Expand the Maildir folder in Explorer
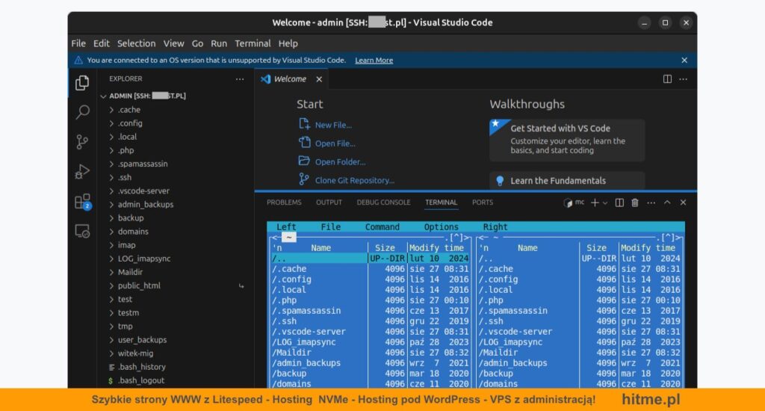This screenshot has height=411, width=765. point(112,272)
